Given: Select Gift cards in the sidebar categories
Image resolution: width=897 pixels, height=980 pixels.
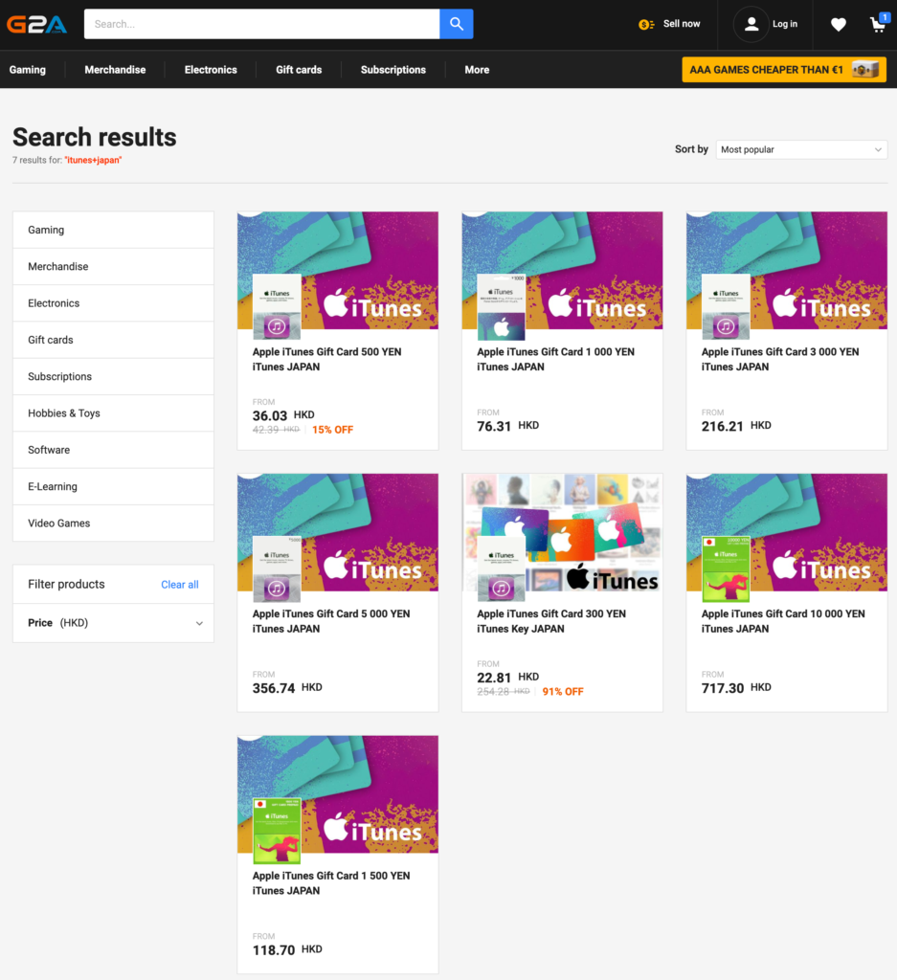Looking at the screenshot, I should pos(113,340).
